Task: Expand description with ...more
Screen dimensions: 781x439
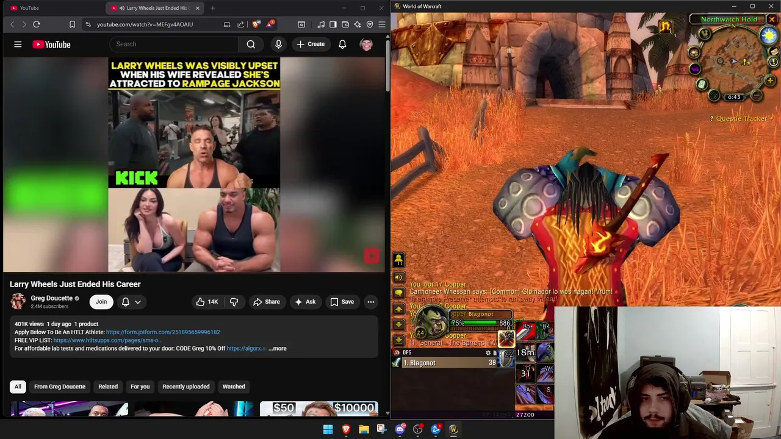Action: (x=277, y=348)
